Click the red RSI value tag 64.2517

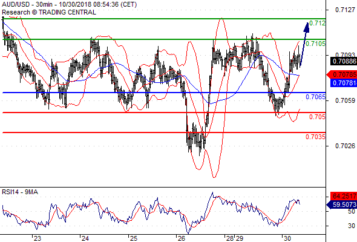344,196
